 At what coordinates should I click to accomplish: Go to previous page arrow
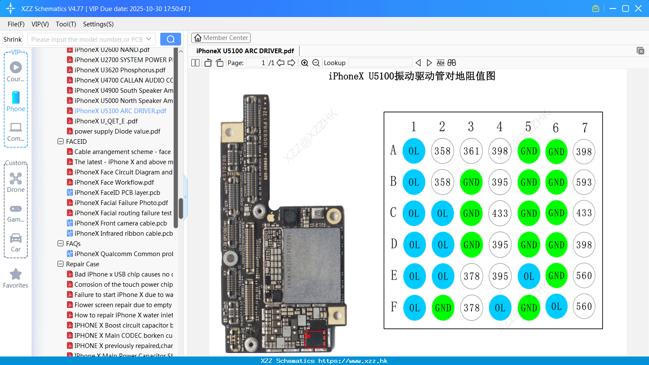click(280, 63)
